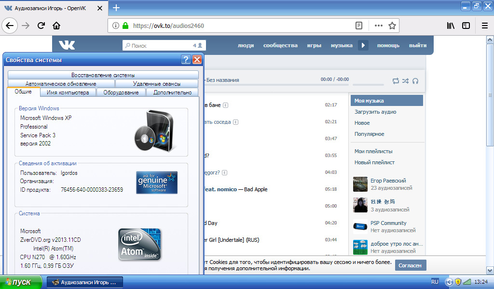The image size is (494, 289).
Task: Open игры in OpenVK header
Action: [x=314, y=45]
